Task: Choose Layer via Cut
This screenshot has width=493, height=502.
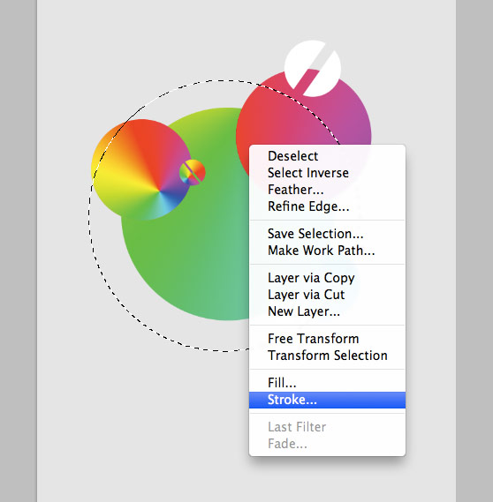Action: coord(327,295)
